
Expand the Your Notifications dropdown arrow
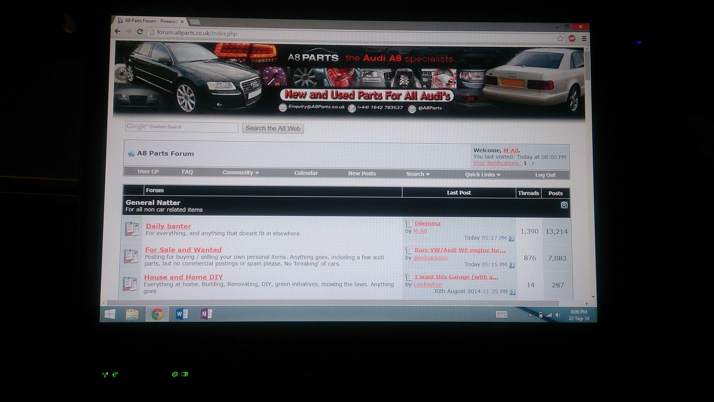(x=531, y=164)
